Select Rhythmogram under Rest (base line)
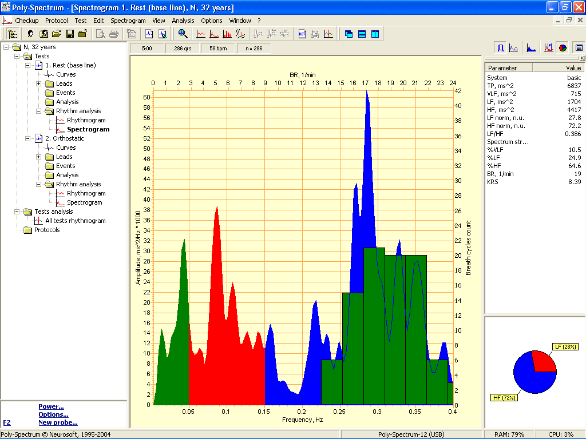 [86, 120]
